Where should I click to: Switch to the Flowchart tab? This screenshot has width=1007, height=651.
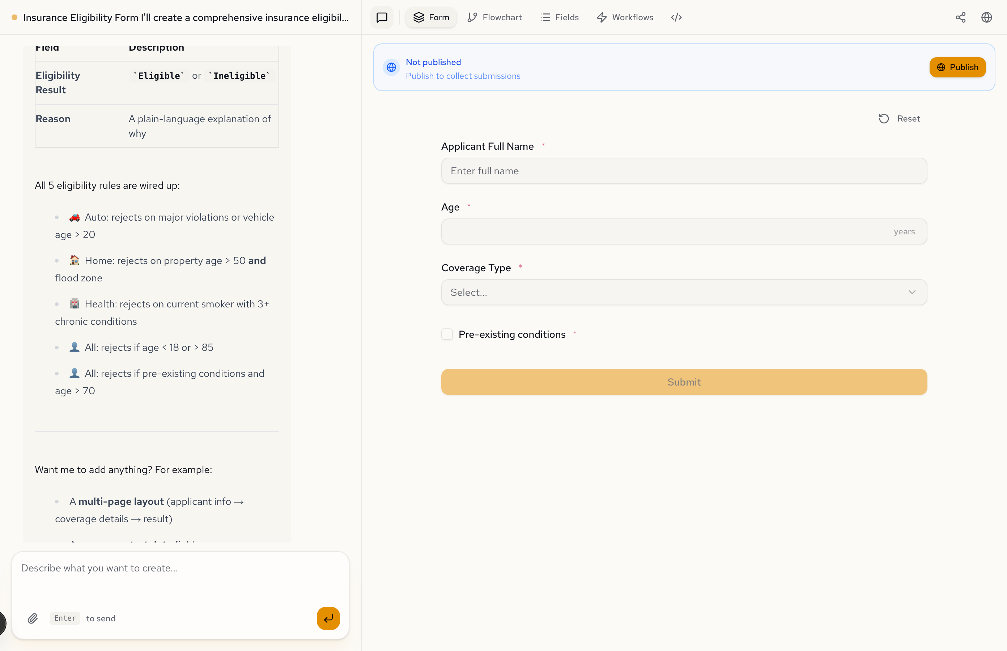coord(494,17)
